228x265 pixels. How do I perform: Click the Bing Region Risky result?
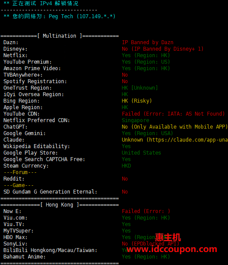click(x=137, y=101)
